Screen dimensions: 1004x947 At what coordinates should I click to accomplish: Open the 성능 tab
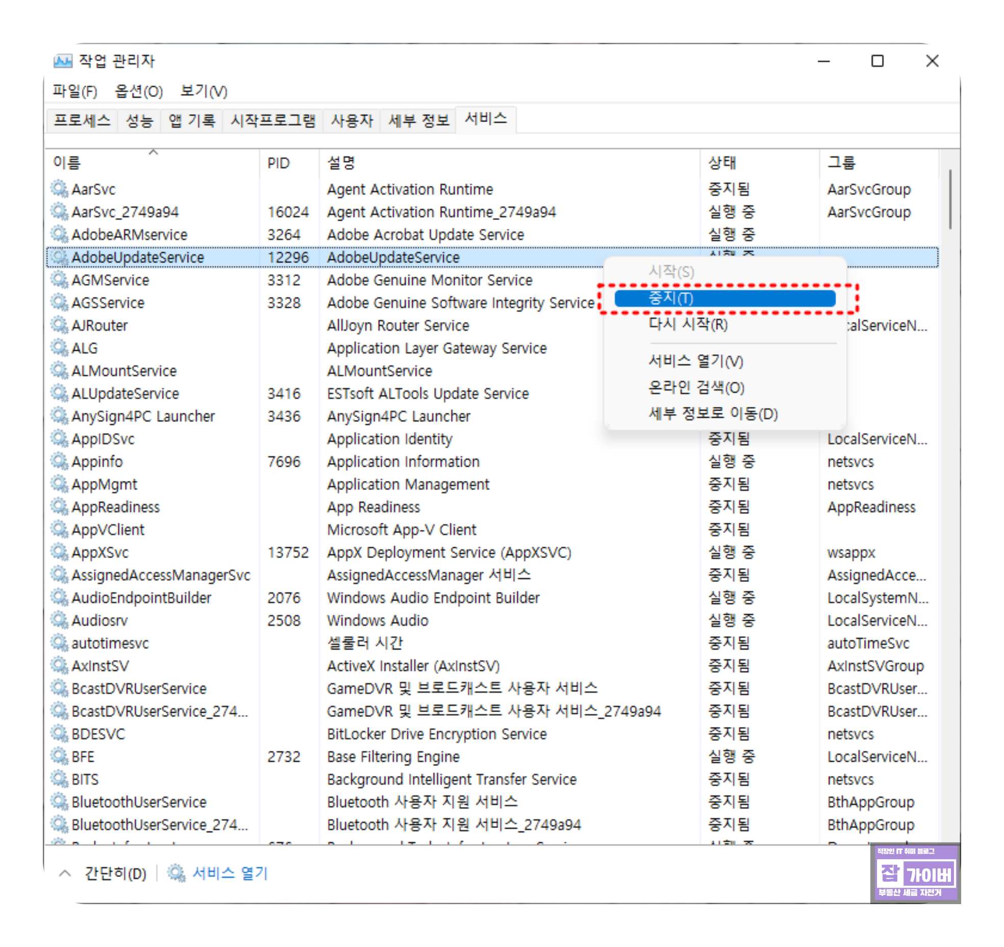[139, 120]
